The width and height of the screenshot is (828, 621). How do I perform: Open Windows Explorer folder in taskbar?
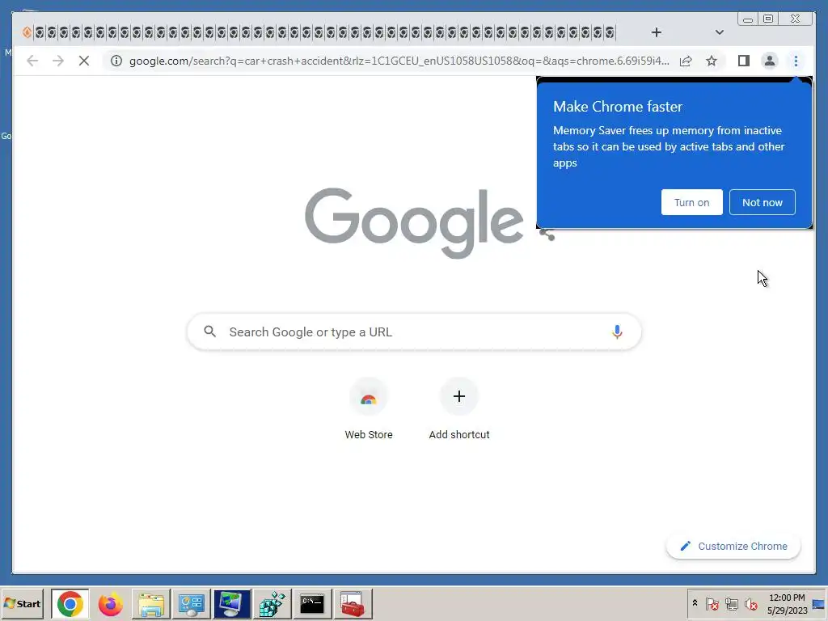pos(151,603)
